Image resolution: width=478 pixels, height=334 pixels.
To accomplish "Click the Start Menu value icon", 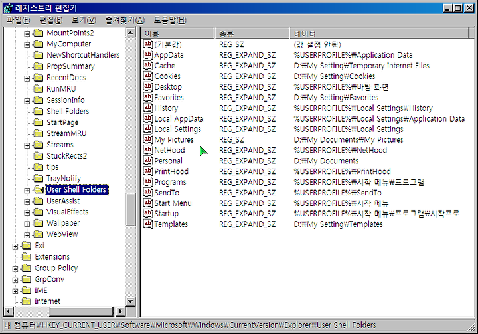I will (x=148, y=203).
